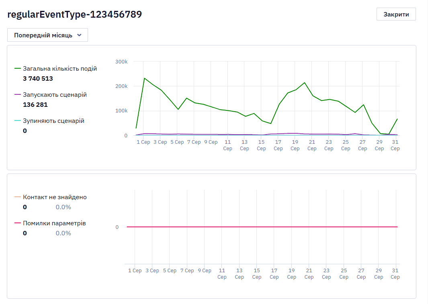428x304 pixels.
Task: Click the total events value 3 740 513
Action: (38, 79)
